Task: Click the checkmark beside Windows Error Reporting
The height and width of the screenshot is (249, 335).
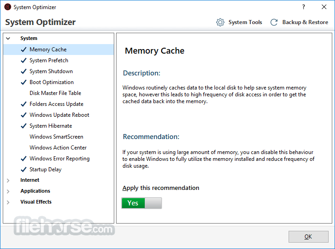Action: coord(24,159)
